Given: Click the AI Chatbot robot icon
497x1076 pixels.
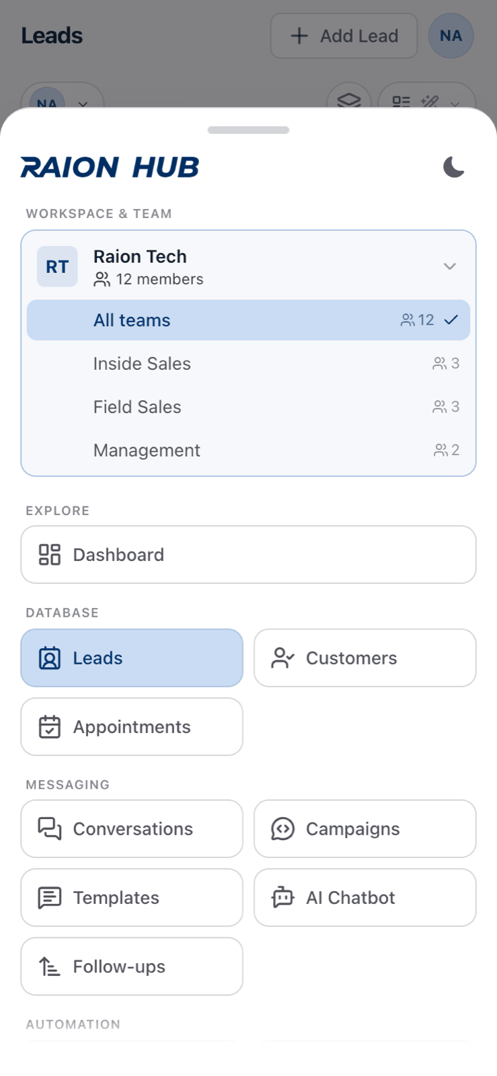Looking at the screenshot, I should pyautogui.click(x=282, y=898).
